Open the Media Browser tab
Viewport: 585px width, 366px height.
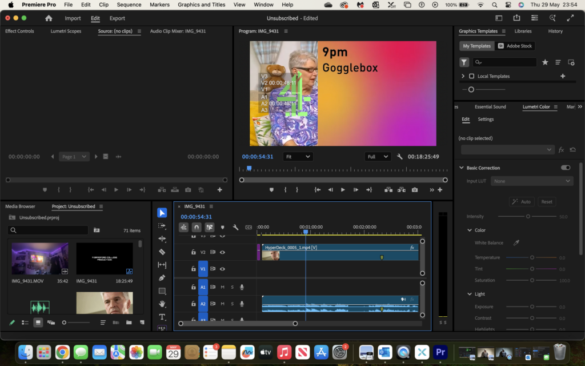[x=20, y=206]
